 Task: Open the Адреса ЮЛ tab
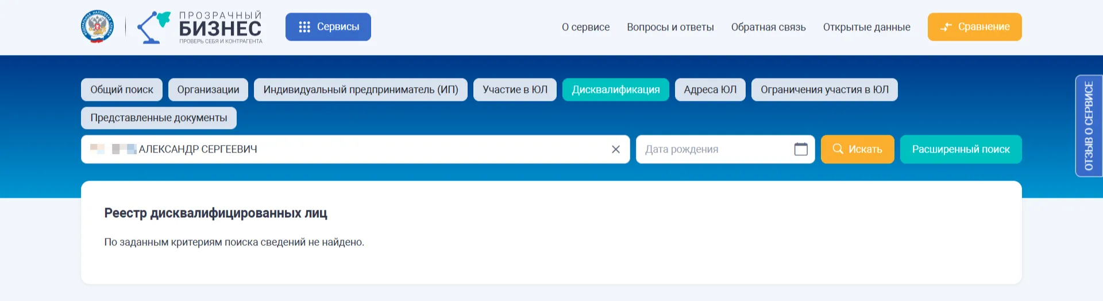click(710, 89)
